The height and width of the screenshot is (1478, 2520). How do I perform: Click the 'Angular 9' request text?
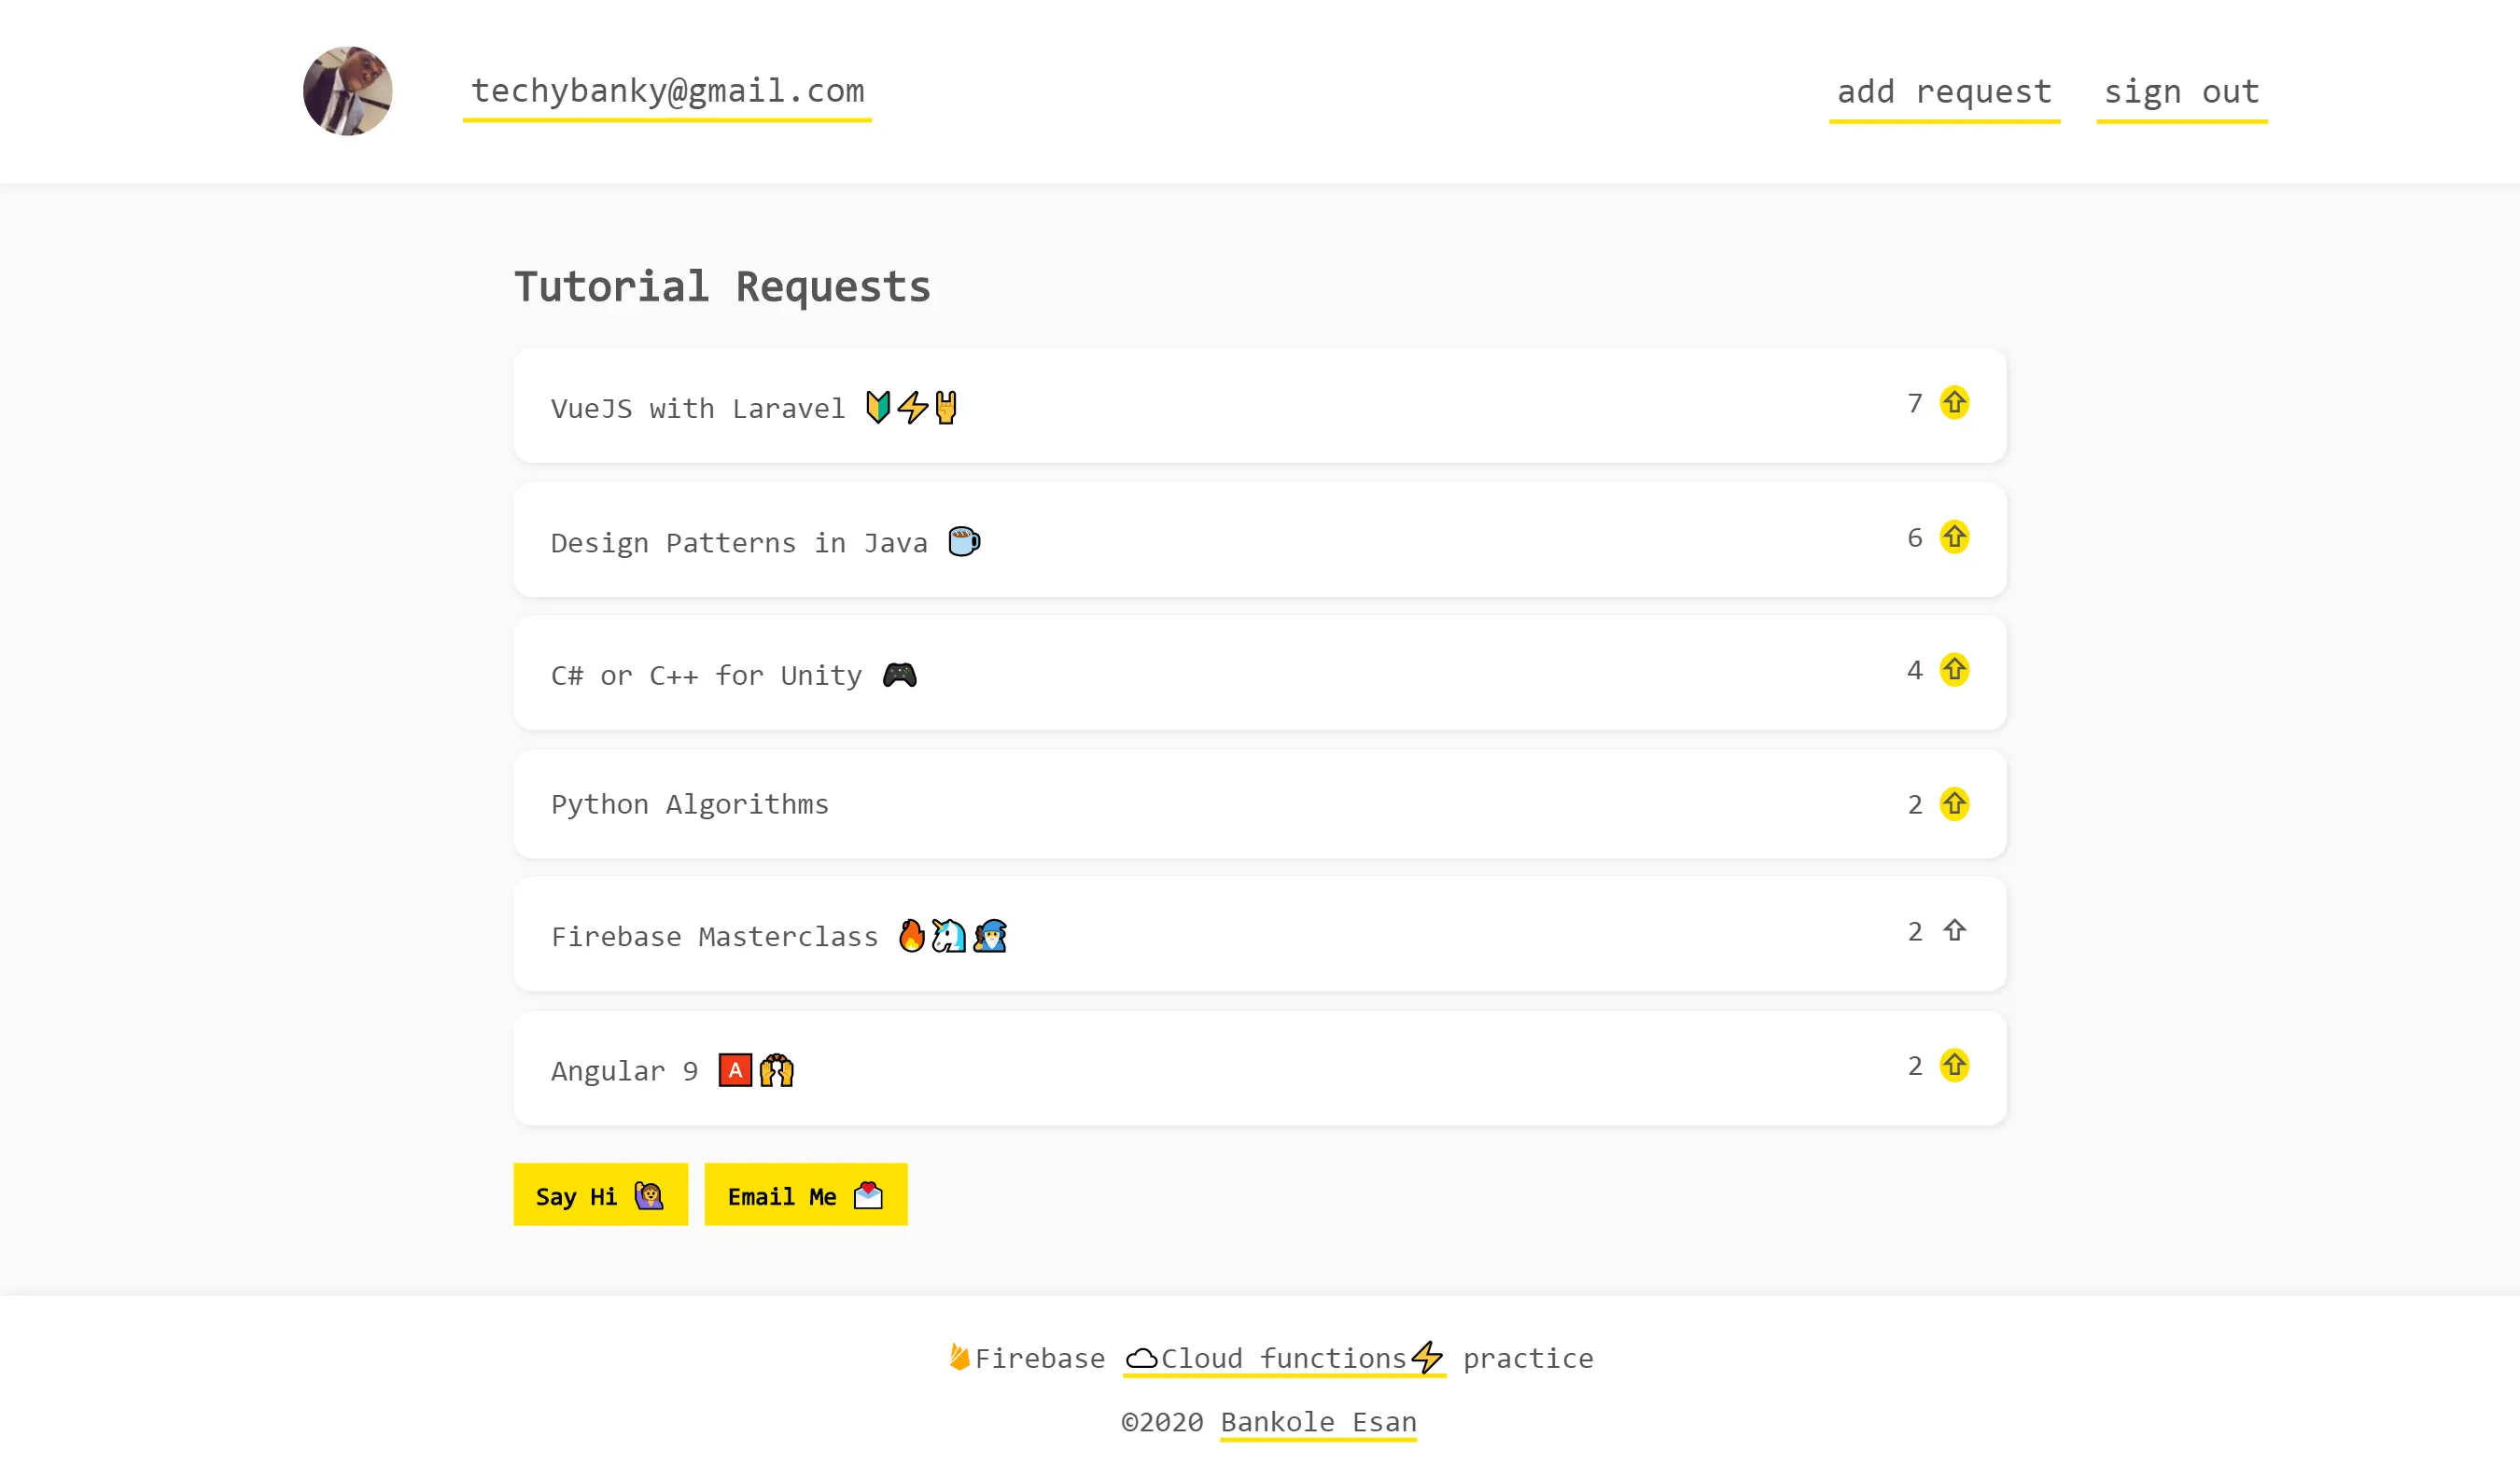pyautogui.click(x=624, y=1071)
